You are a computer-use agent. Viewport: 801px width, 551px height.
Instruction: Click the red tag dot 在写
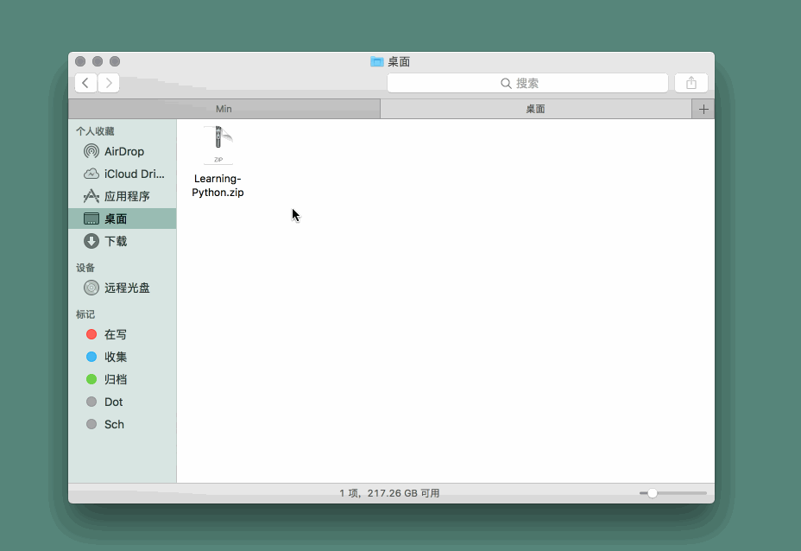coord(91,334)
